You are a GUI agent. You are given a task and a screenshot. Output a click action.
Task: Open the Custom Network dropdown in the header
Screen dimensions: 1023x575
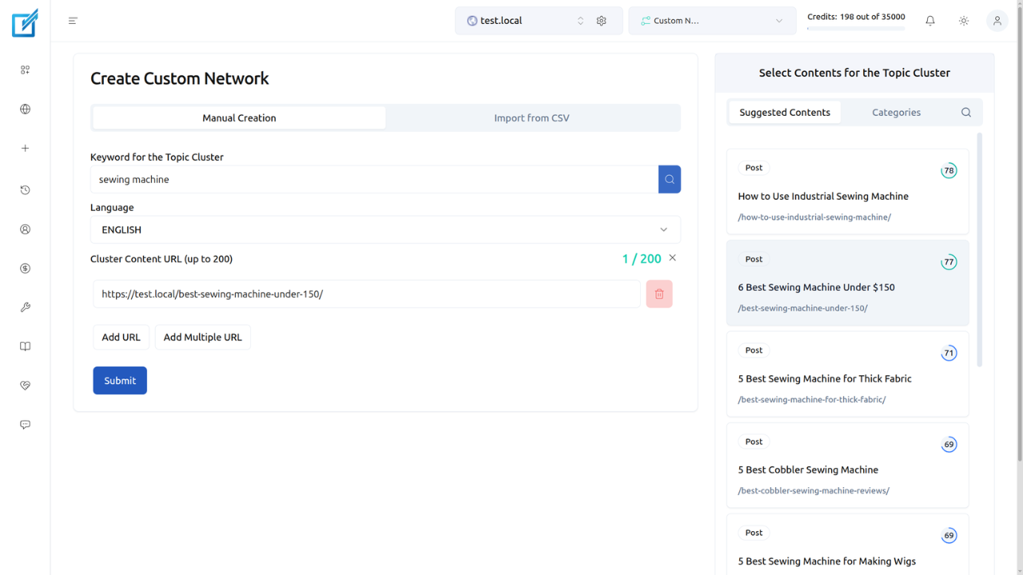pos(711,20)
